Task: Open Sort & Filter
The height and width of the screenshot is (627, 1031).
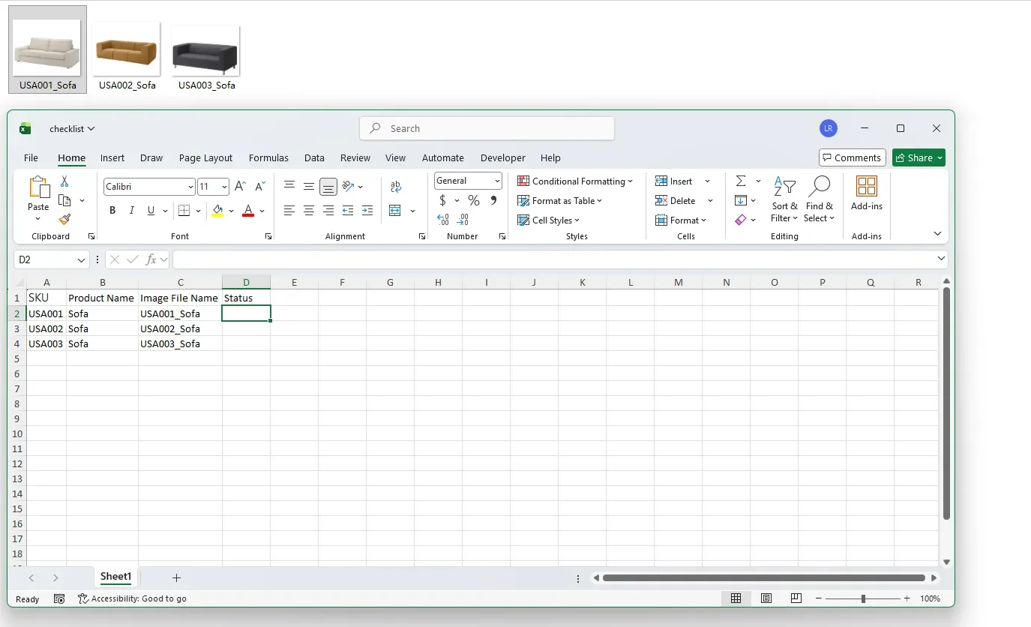Action: (x=784, y=199)
